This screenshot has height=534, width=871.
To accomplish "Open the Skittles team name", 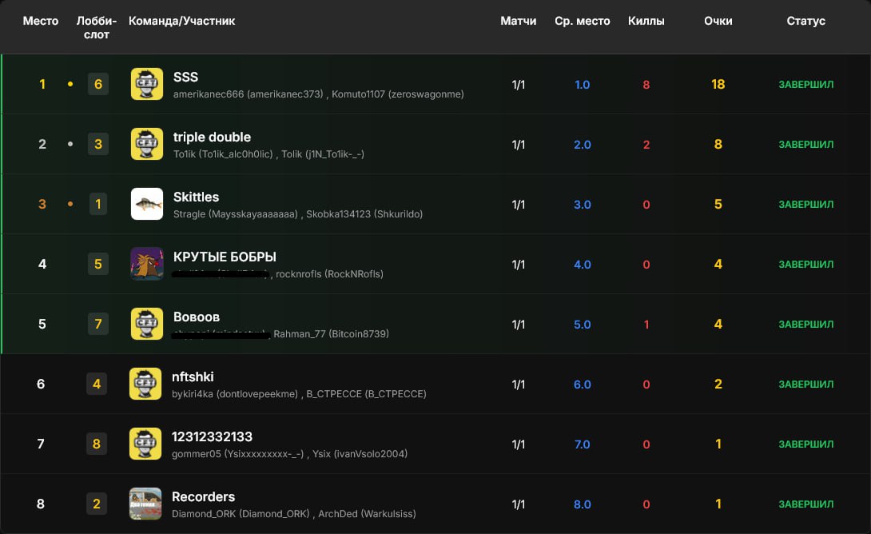I will coord(196,197).
